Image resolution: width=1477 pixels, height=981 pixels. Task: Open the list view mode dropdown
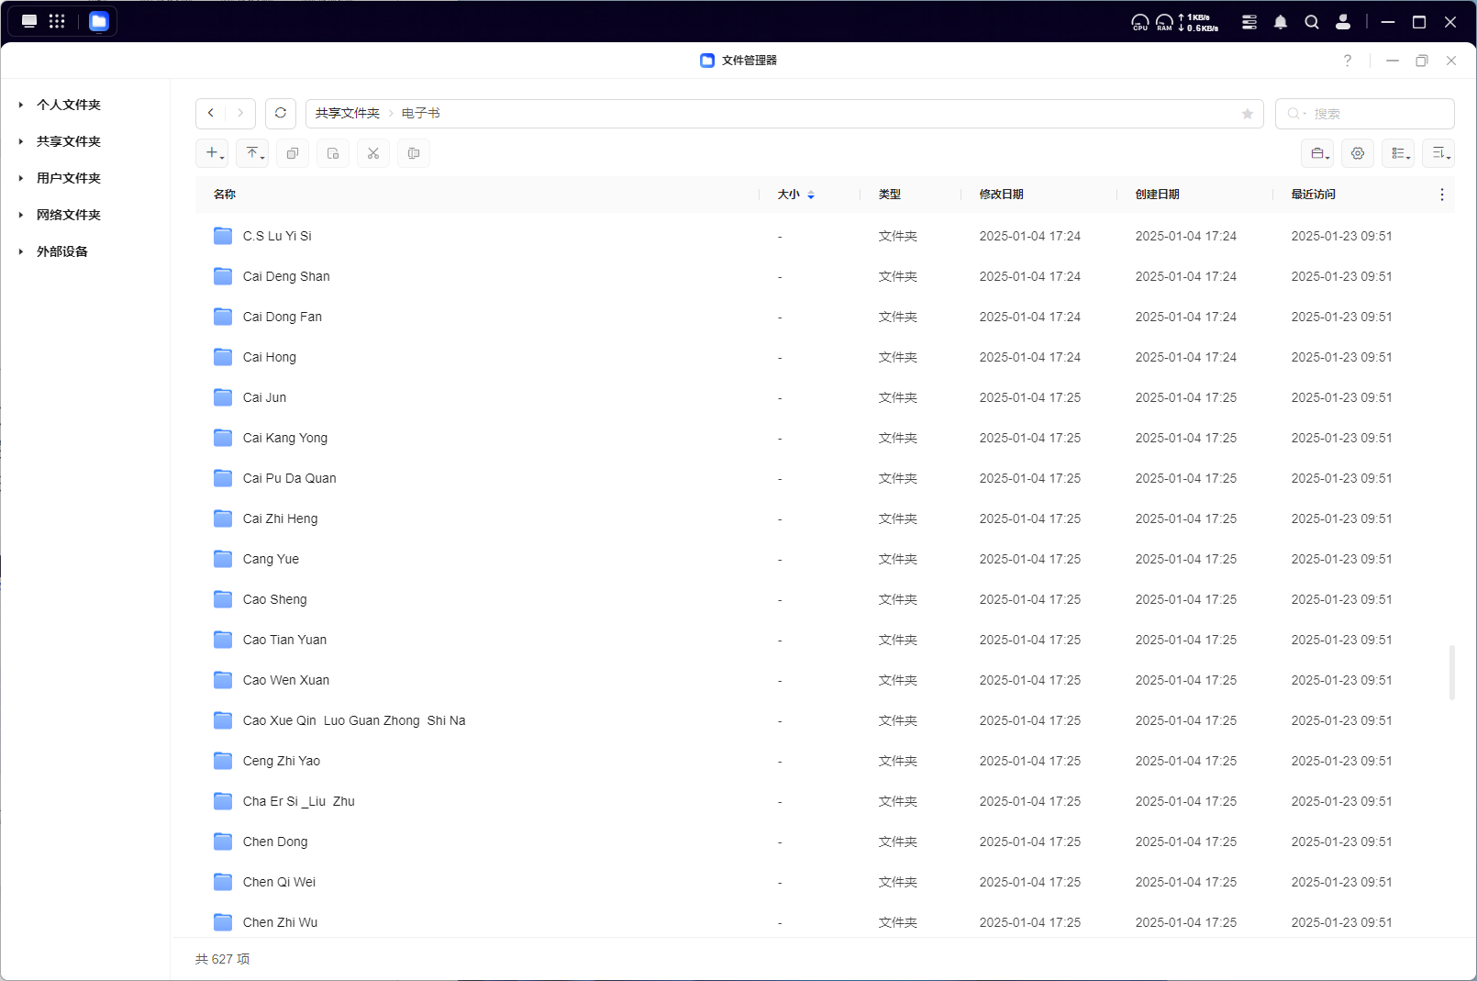coord(1398,153)
